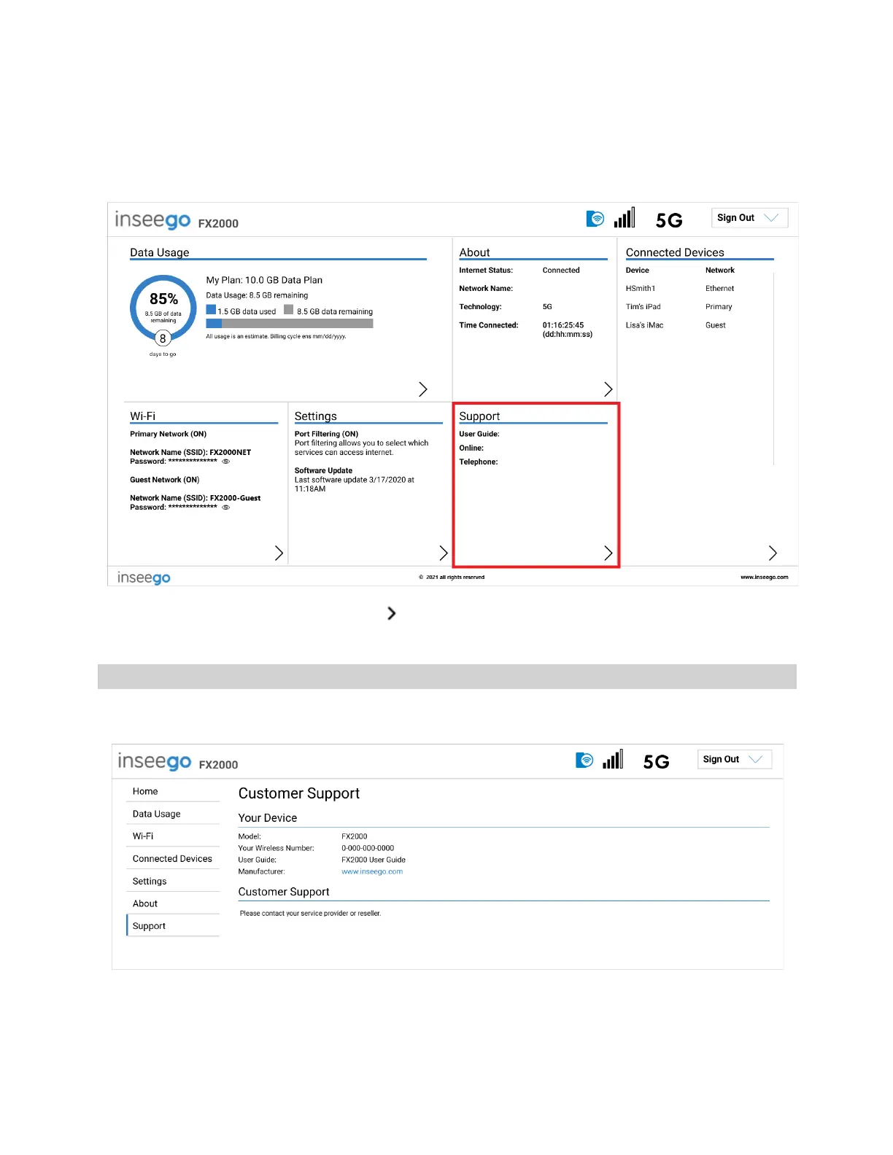This screenshot has height=1155, width=893.
Task: Open the Data Usage panel arrow
Action: tap(422, 389)
